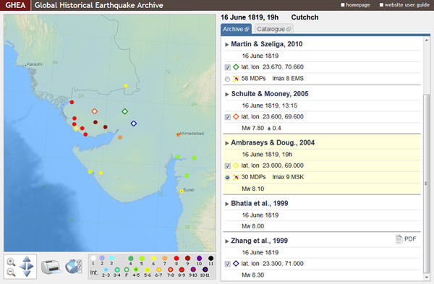The image size is (434, 284).
Task: Click the Mw 8.30 value
Action: (x=253, y=275)
